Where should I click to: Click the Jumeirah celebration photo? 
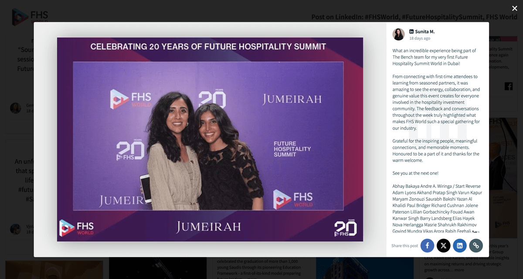point(210,140)
